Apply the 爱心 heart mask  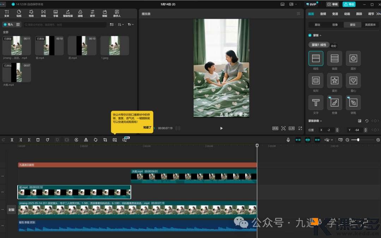point(353,80)
